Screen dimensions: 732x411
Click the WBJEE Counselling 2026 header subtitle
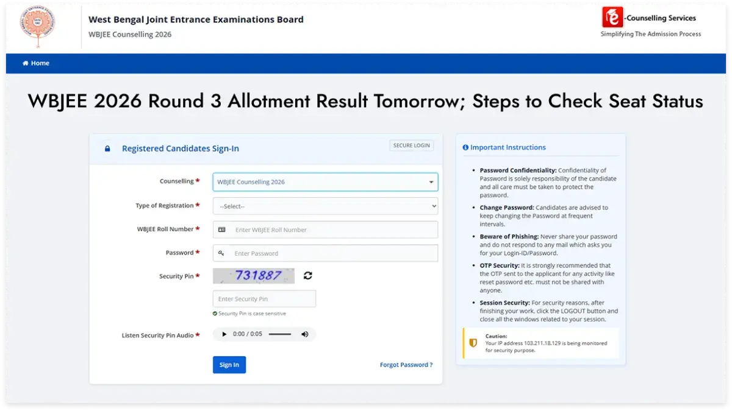pos(130,35)
